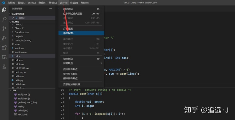Open explorer panel more actions (...)
Screen dimensions: 235x120
pyautogui.click(x=51, y=8)
